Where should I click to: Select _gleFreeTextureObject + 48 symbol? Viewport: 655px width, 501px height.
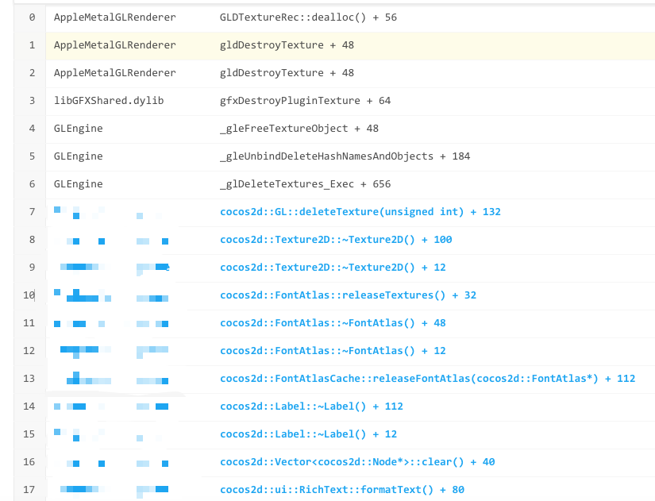click(299, 129)
